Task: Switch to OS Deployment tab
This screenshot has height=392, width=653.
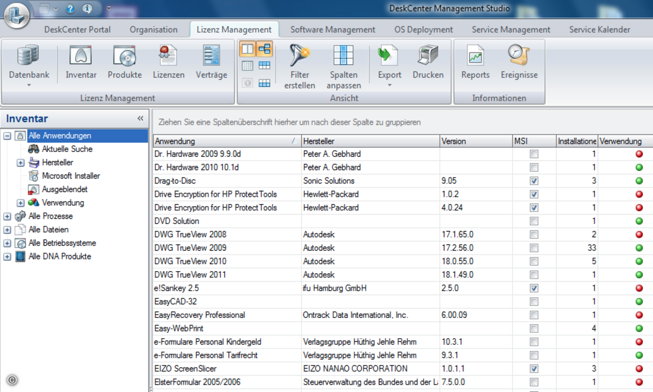Action: click(x=423, y=29)
